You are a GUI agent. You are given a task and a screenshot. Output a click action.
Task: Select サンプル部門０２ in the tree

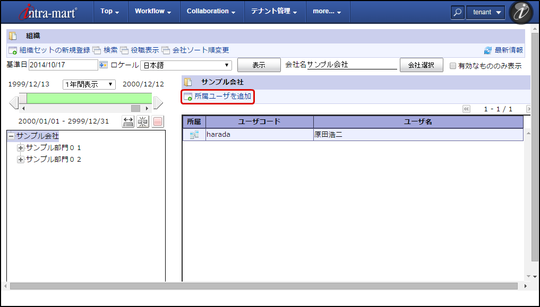pyautogui.click(x=54, y=160)
